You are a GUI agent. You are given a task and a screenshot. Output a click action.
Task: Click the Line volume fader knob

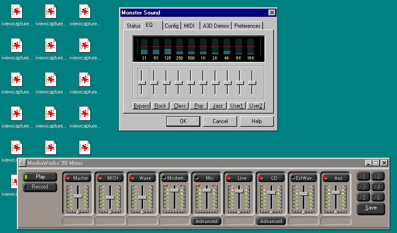[239, 191]
